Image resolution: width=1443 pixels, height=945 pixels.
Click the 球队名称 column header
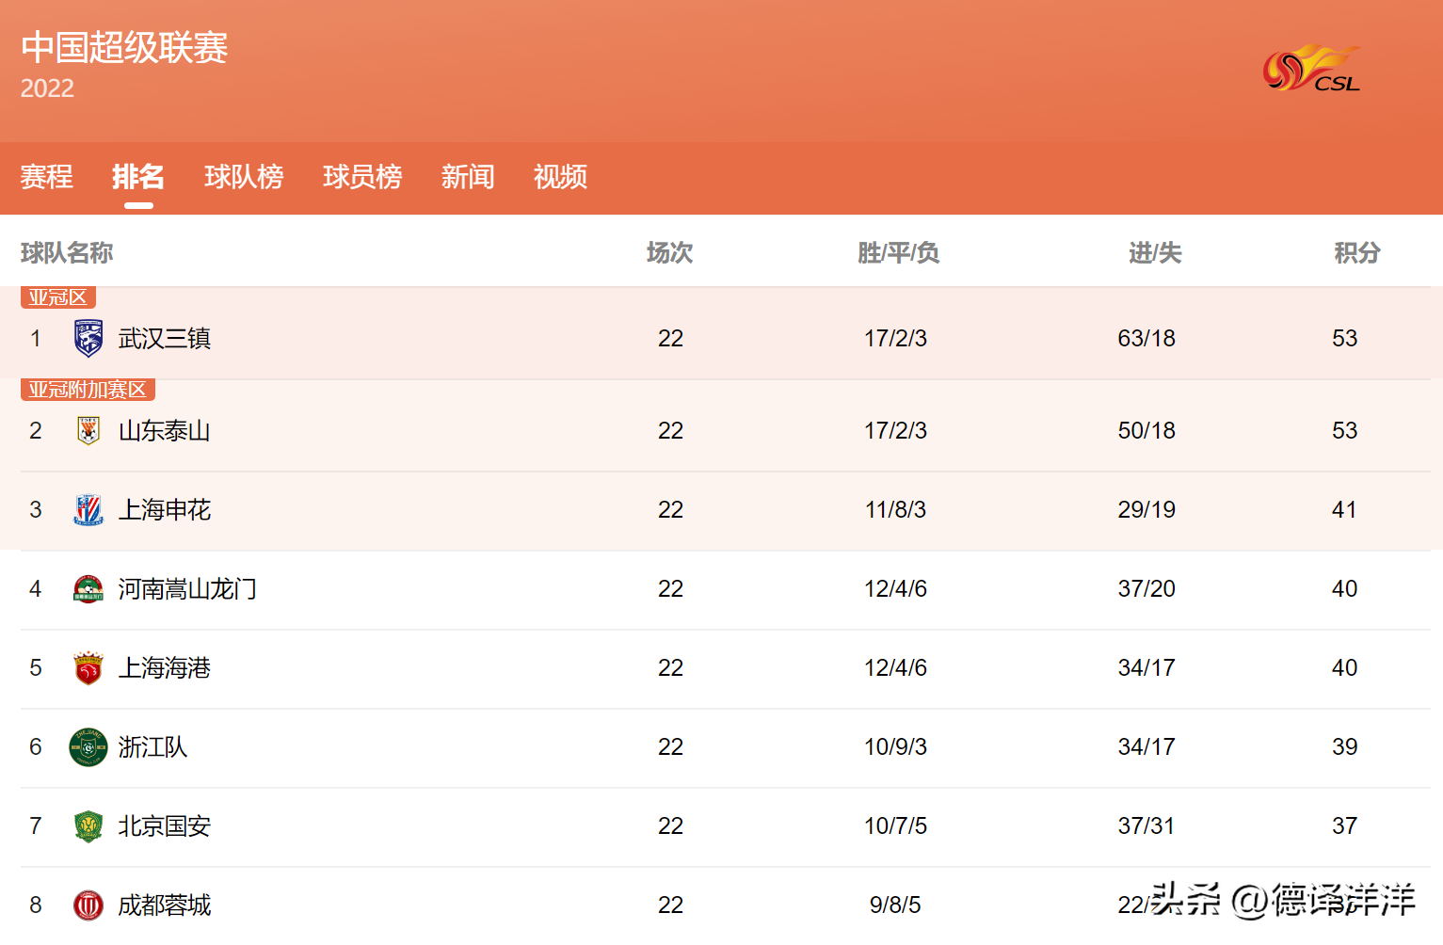tap(67, 252)
